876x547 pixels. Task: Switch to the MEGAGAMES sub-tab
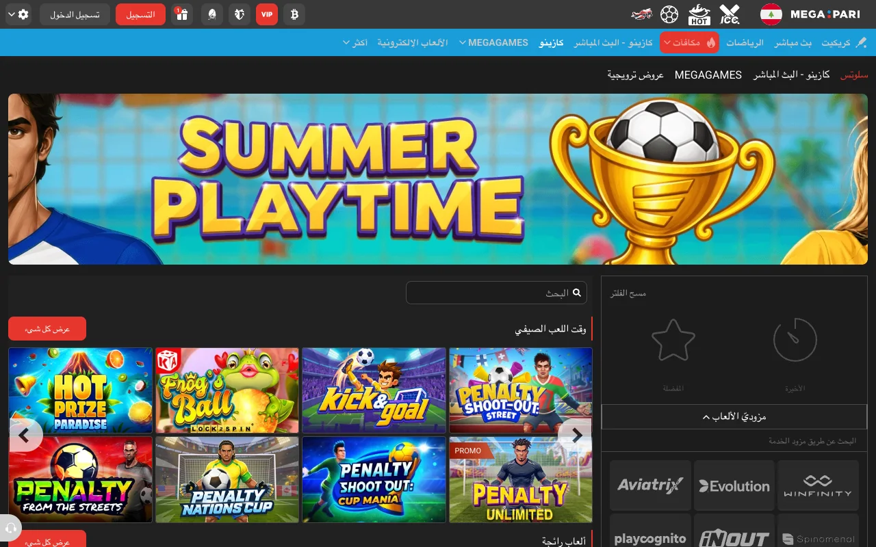point(708,75)
